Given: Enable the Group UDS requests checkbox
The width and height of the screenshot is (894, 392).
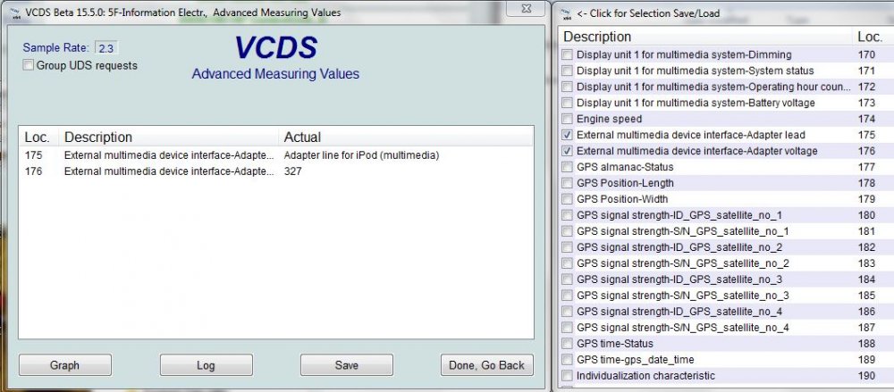Looking at the screenshot, I should tap(28, 65).
